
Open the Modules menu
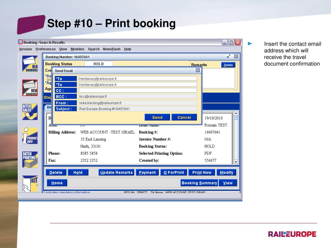(77, 49)
